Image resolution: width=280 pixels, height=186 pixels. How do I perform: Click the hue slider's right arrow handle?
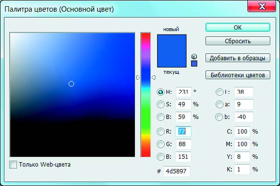[153, 78]
